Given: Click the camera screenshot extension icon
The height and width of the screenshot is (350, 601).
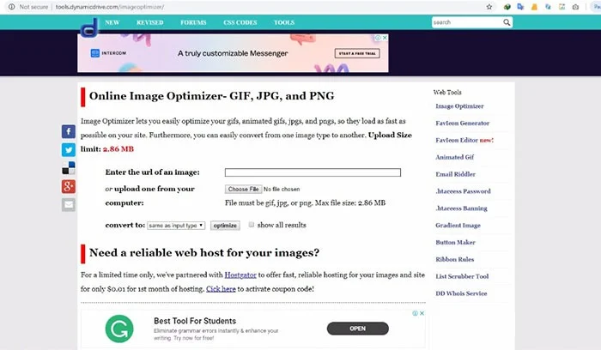Looking at the screenshot, I should tap(575, 7).
